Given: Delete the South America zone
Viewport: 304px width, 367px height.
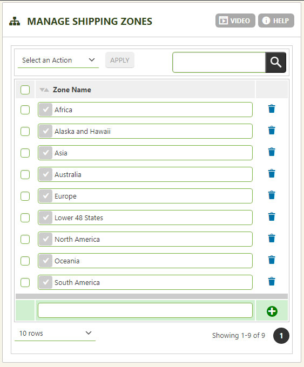Looking at the screenshot, I should (x=272, y=281).
